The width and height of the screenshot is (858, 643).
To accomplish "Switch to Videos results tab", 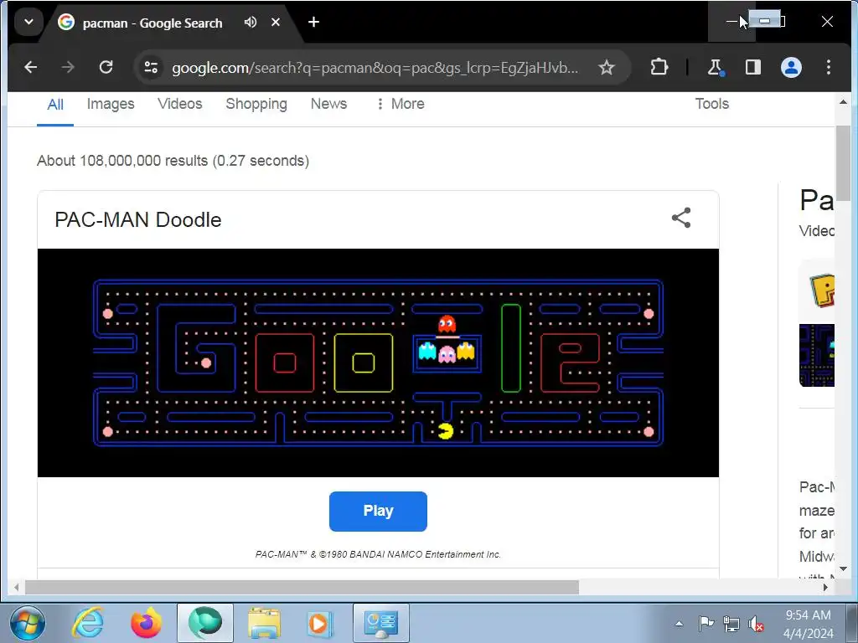I will tap(180, 104).
